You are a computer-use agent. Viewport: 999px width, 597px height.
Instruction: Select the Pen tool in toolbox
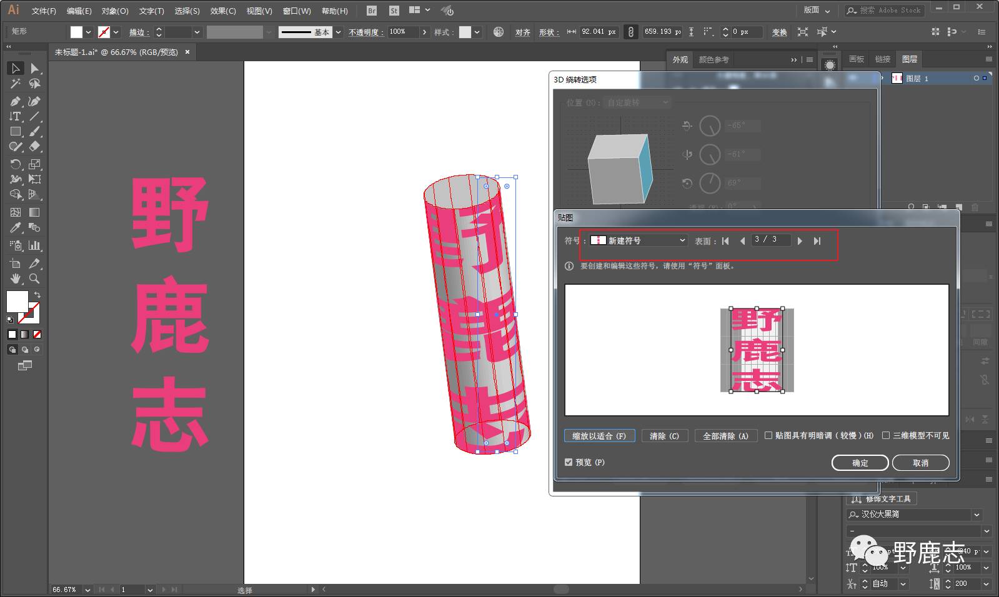tap(16, 101)
